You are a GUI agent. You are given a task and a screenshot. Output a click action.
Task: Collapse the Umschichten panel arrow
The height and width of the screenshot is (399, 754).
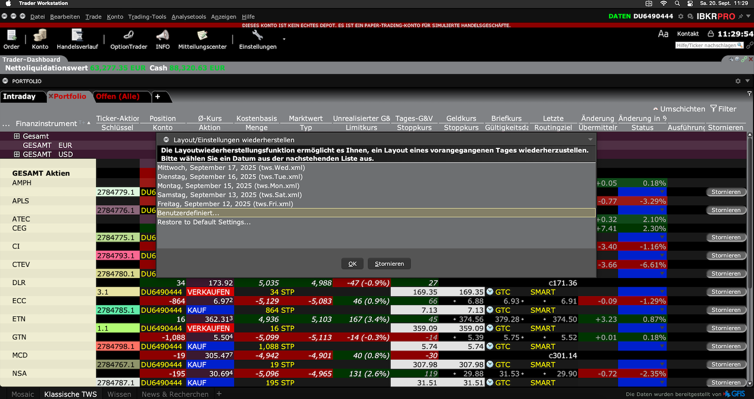coord(655,109)
